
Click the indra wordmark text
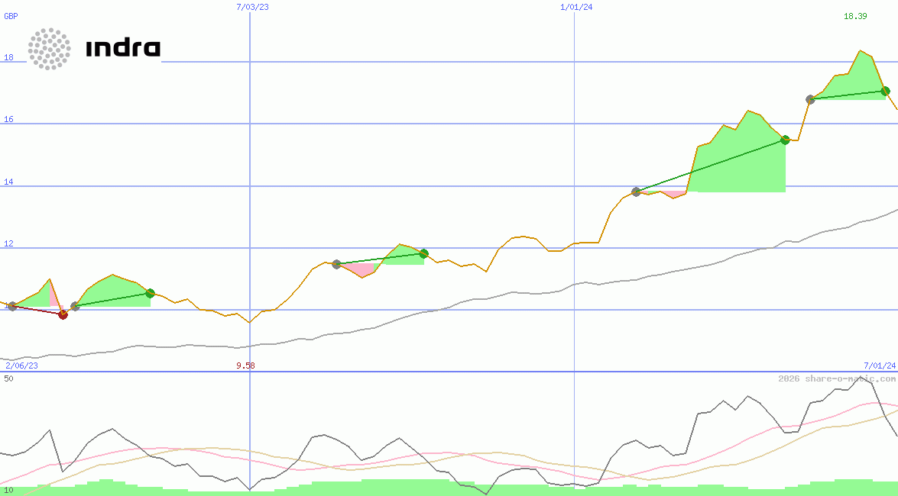(x=123, y=49)
